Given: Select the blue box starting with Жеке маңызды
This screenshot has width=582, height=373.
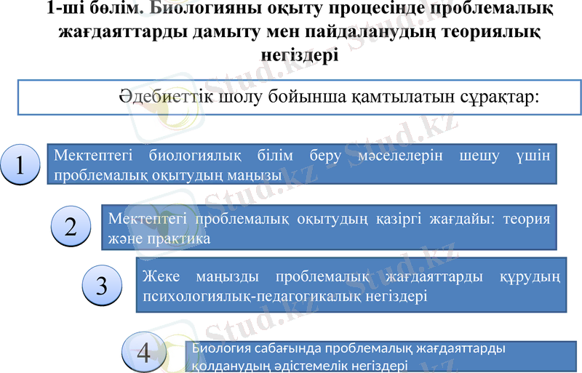Looking at the screenshot, I should 351,285.
